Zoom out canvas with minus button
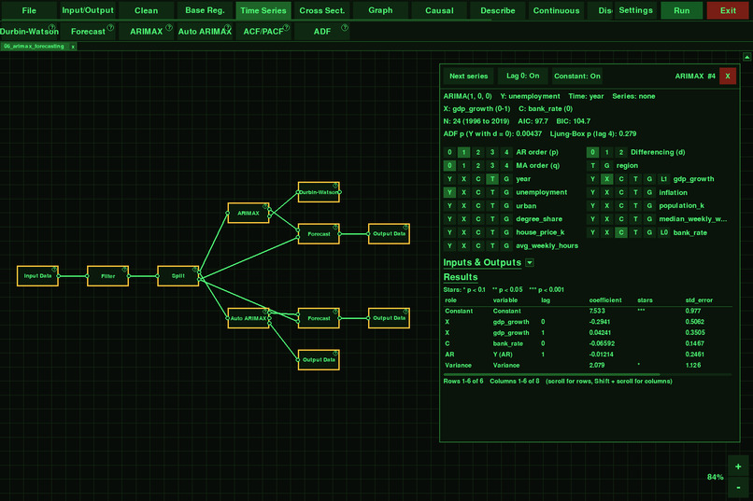 pos(738,488)
